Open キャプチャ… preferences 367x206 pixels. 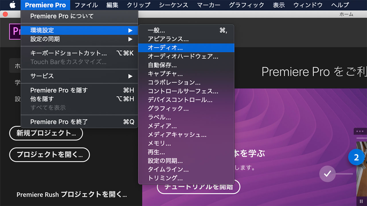(186, 74)
